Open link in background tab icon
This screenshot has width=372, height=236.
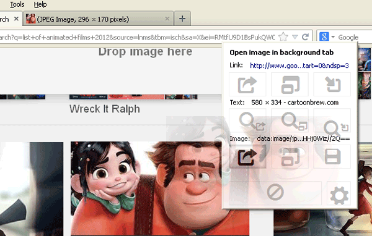tap(247, 85)
